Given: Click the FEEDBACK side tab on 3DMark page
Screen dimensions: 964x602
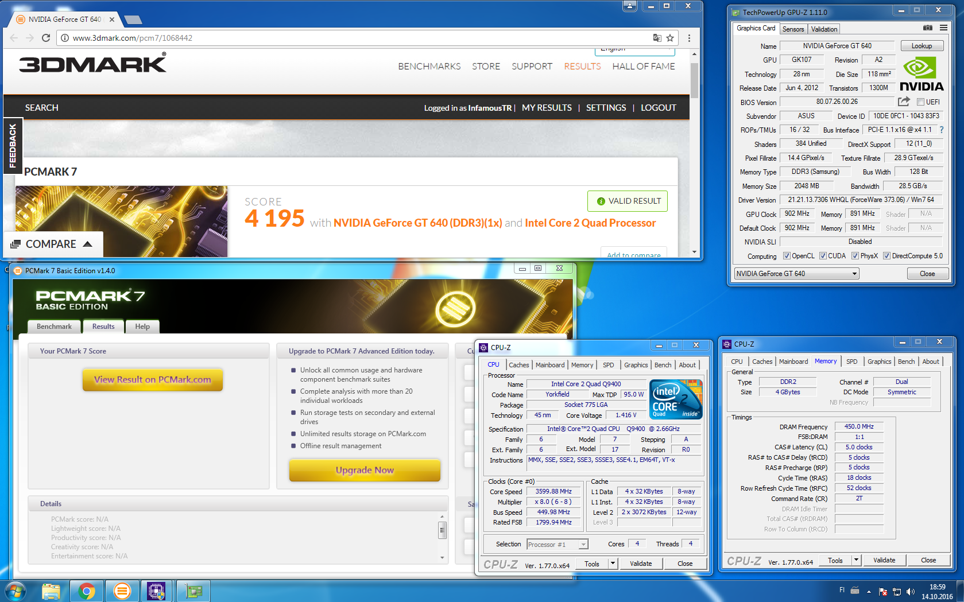Looking at the screenshot, I should point(13,146).
